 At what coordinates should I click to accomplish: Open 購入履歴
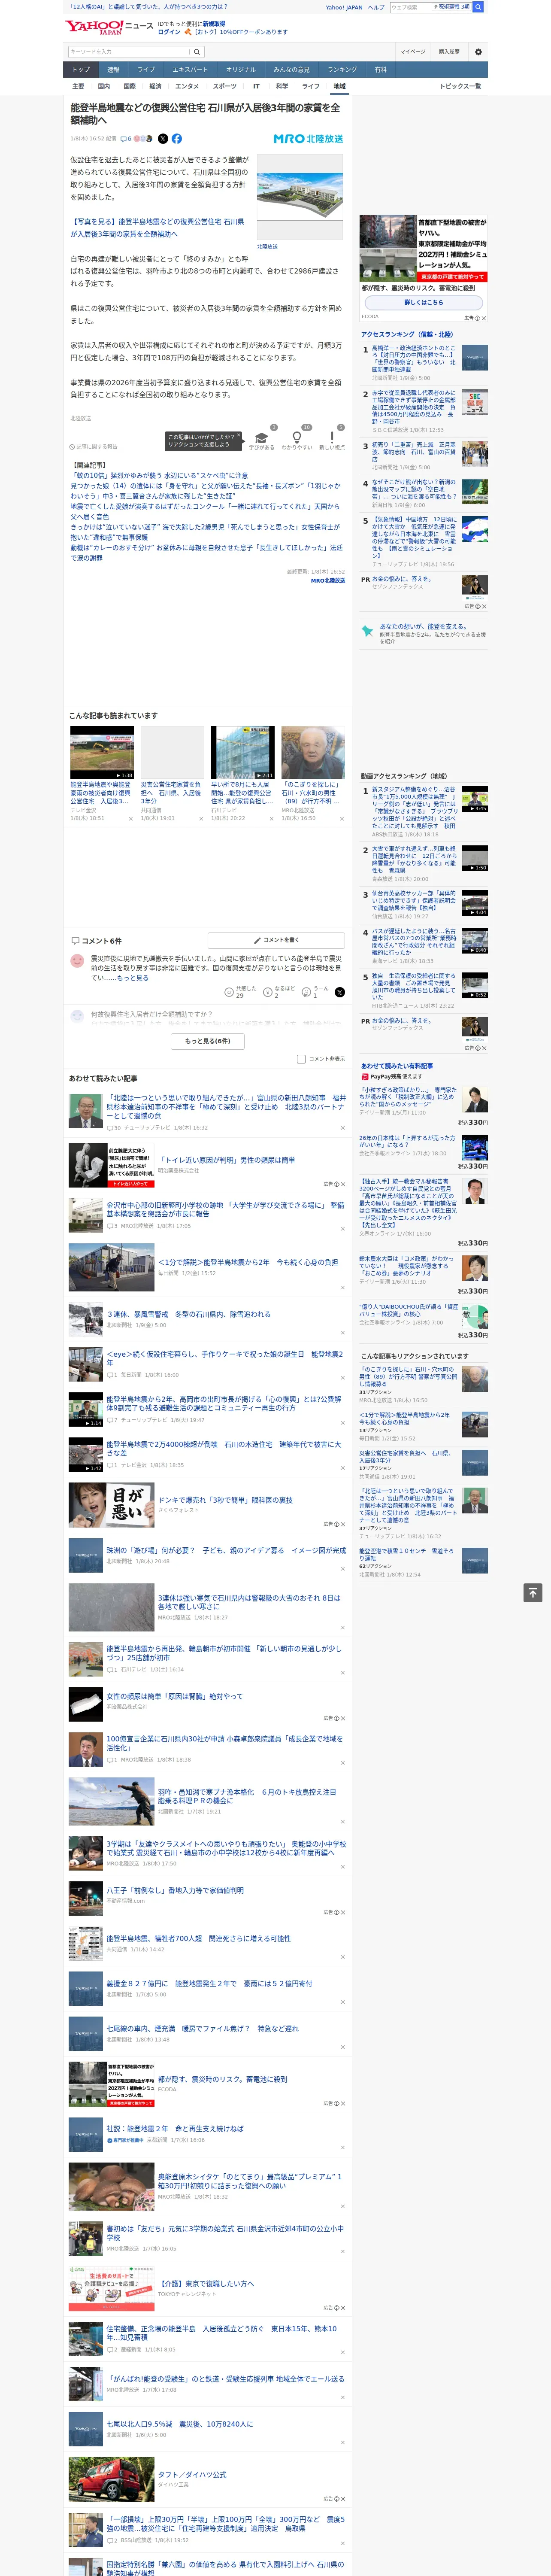coord(449,52)
